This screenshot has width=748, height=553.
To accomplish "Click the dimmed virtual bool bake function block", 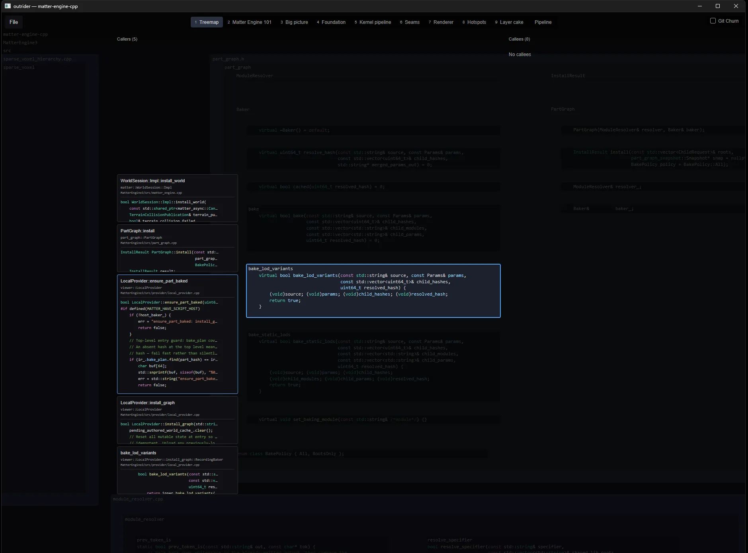I will point(373,228).
